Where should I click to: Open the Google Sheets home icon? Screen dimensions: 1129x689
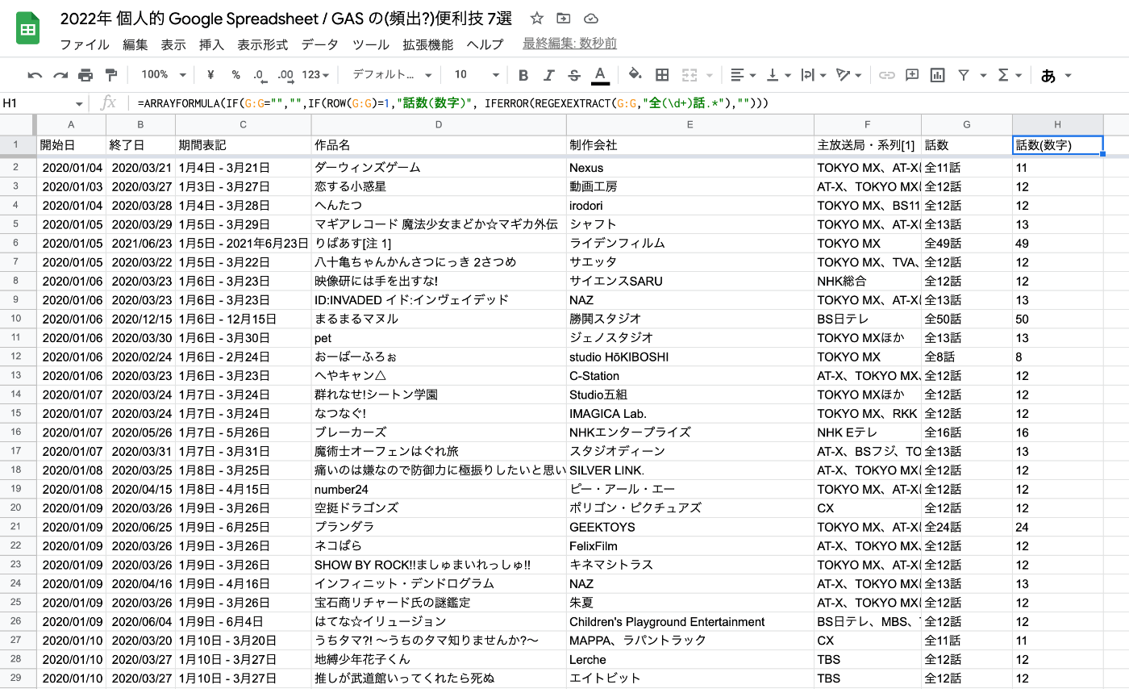point(28,30)
